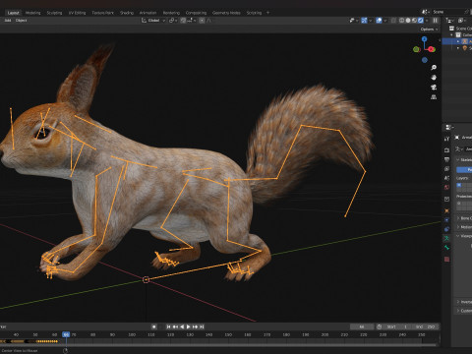Open the View Layer properties tab
Viewport: 472px width, 354px height.
[x=446, y=169]
